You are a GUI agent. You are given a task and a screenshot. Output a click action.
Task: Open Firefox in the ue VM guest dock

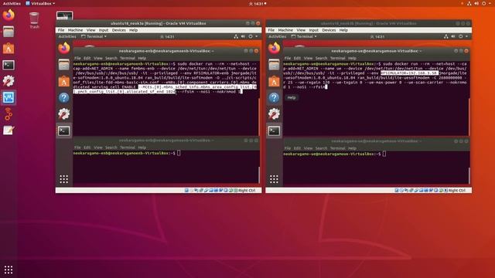click(x=274, y=48)
